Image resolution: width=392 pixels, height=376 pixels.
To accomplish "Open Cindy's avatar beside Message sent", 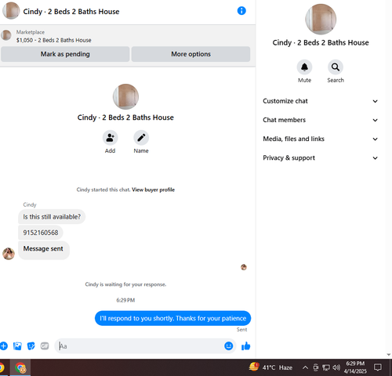I will [9, 254].
